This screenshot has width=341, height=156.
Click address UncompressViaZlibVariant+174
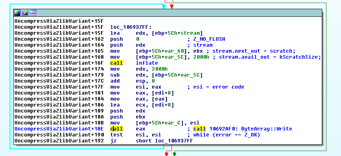(x=59, y=69)
